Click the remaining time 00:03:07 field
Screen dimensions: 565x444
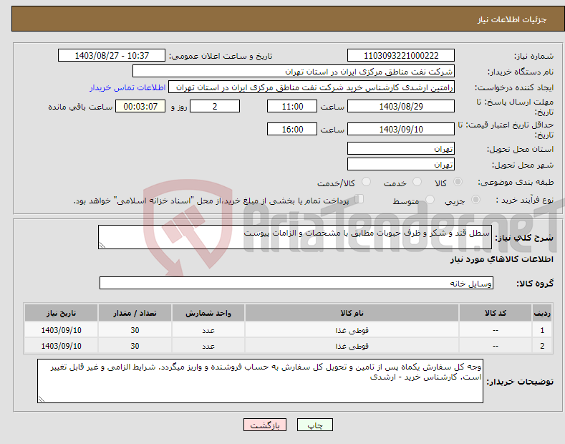click(x=140, y=106)
